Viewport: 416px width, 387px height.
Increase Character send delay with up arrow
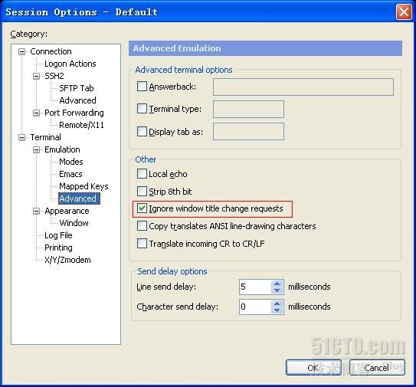tap(277, 303)
